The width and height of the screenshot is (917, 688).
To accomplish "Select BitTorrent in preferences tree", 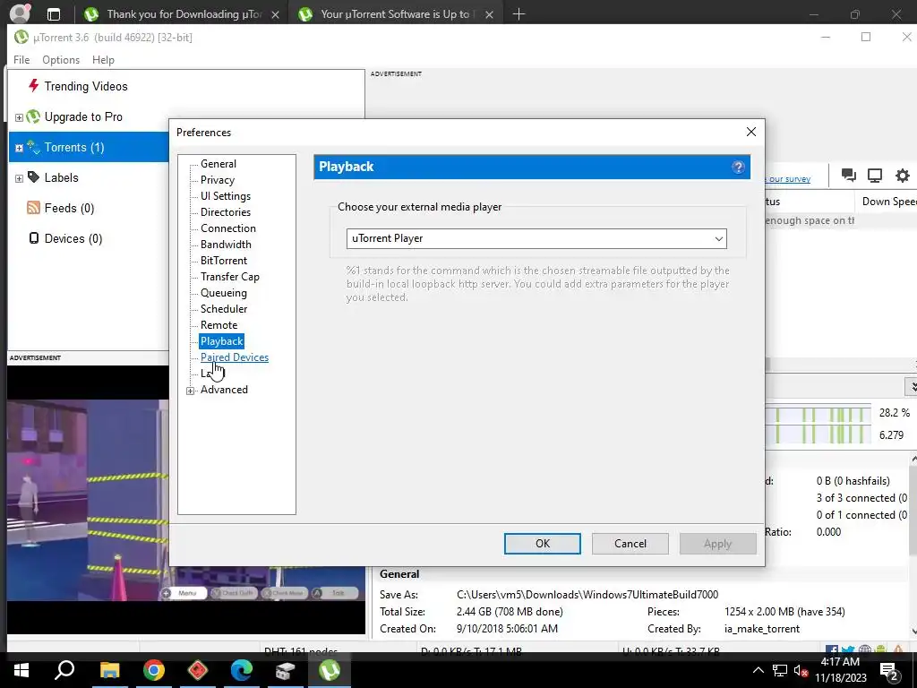I will coord(223,261).
